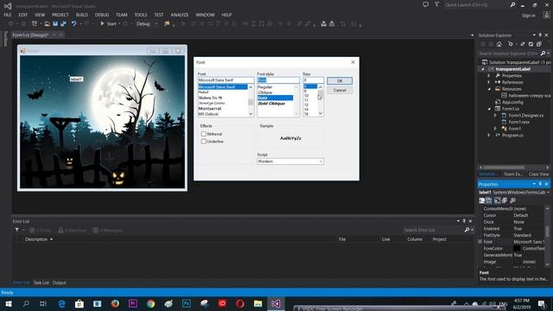Click the Property Pages wrench icon
The width and height of the screenshot is (553, 311).
(x=512, y=200)
